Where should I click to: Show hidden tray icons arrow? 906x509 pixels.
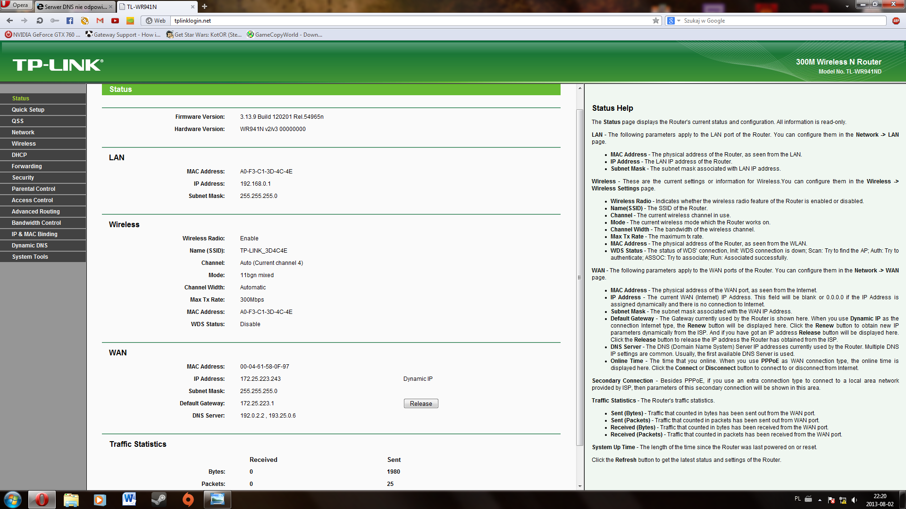click(820, 500)
